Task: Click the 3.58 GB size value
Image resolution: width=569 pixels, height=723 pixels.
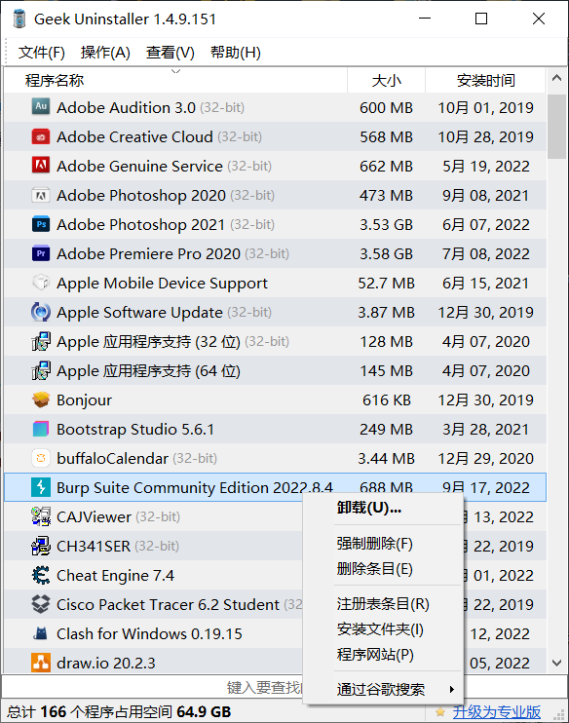Action: [386, 253]
